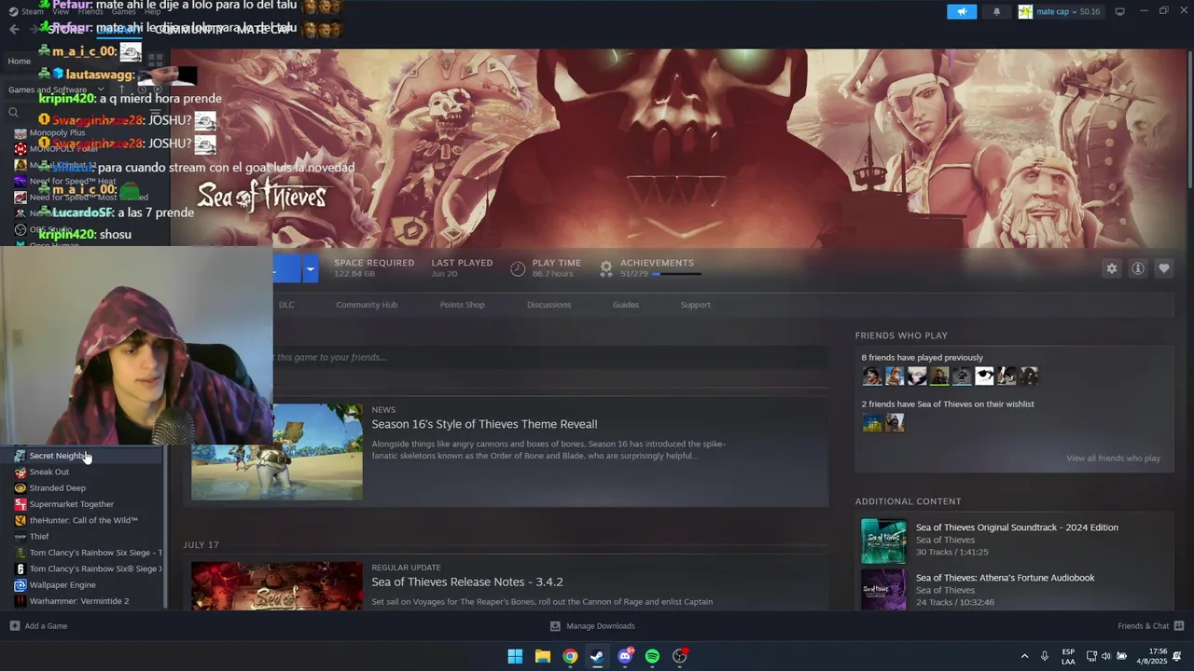Viewport: 1194px width, 671px height.
Task: Click the Supermarket Together game icon
Action: pos(21,504)
